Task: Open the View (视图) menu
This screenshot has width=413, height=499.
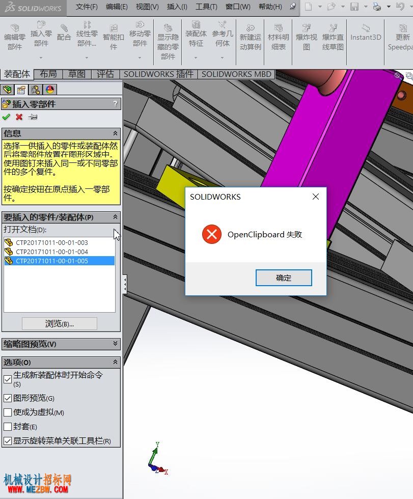Action: click(x=147, y=7)
